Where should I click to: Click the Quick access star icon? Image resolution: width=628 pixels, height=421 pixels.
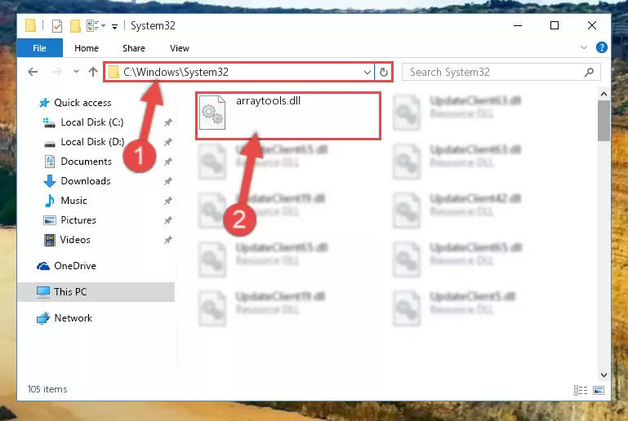click(43, 103)
